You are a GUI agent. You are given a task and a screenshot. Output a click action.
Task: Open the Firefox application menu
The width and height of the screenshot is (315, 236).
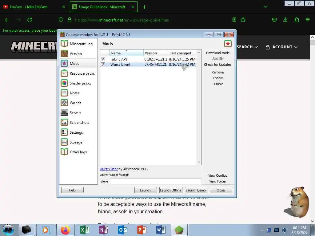point(308,20)
